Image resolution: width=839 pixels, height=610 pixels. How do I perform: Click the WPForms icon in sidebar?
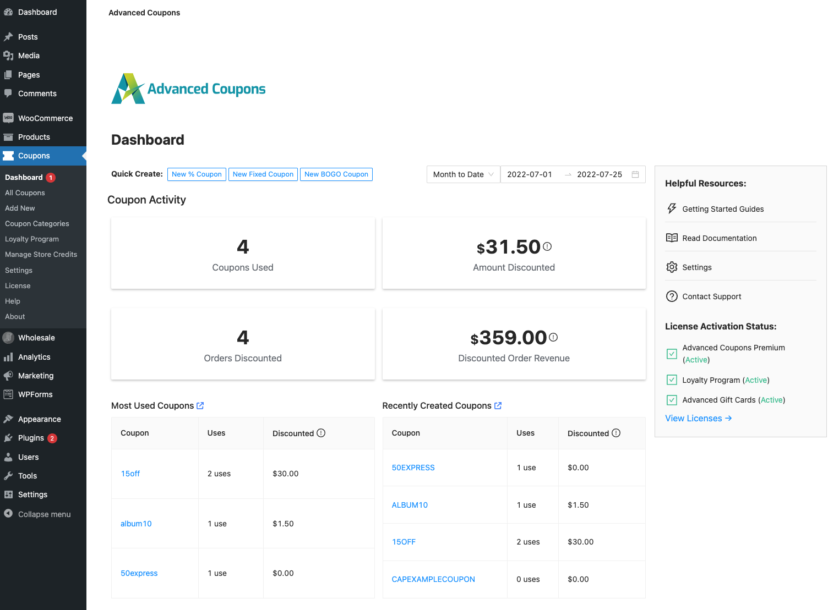(8, 394)
